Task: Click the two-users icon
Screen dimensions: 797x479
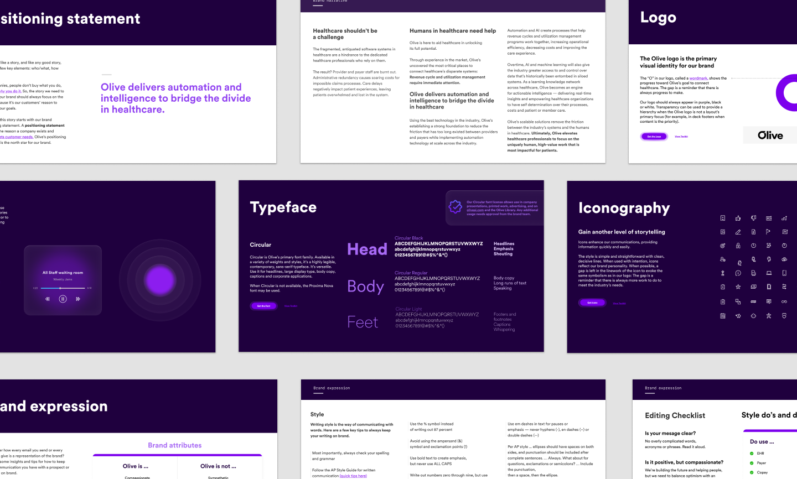Action: tap(723, 259)
